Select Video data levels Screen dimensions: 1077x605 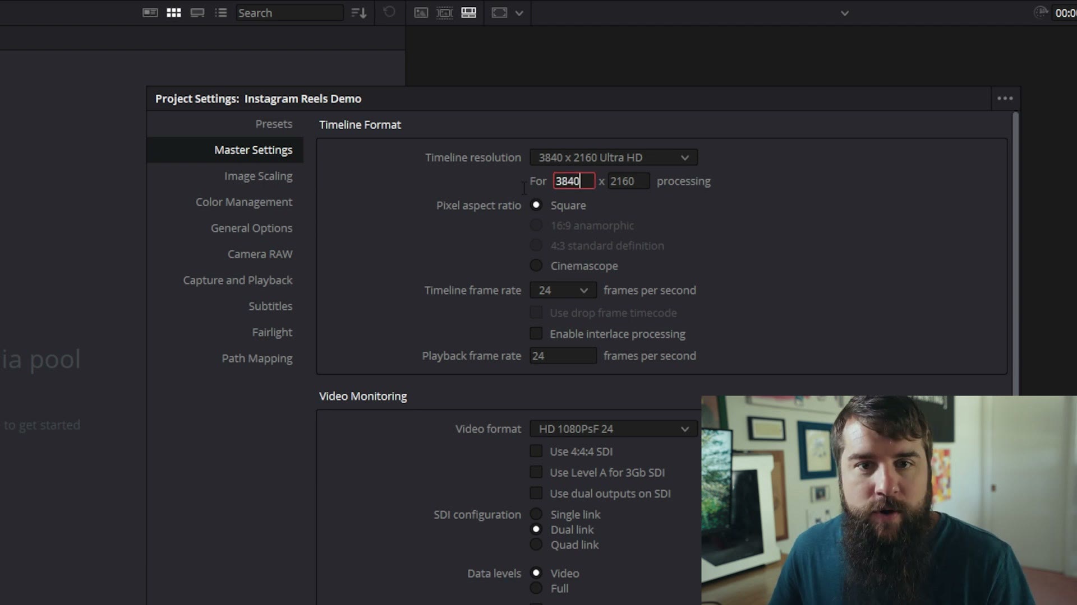536,573
